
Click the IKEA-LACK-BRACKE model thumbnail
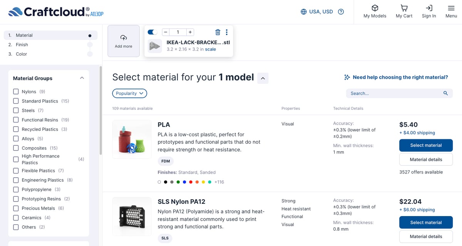(x=155, y=46)
